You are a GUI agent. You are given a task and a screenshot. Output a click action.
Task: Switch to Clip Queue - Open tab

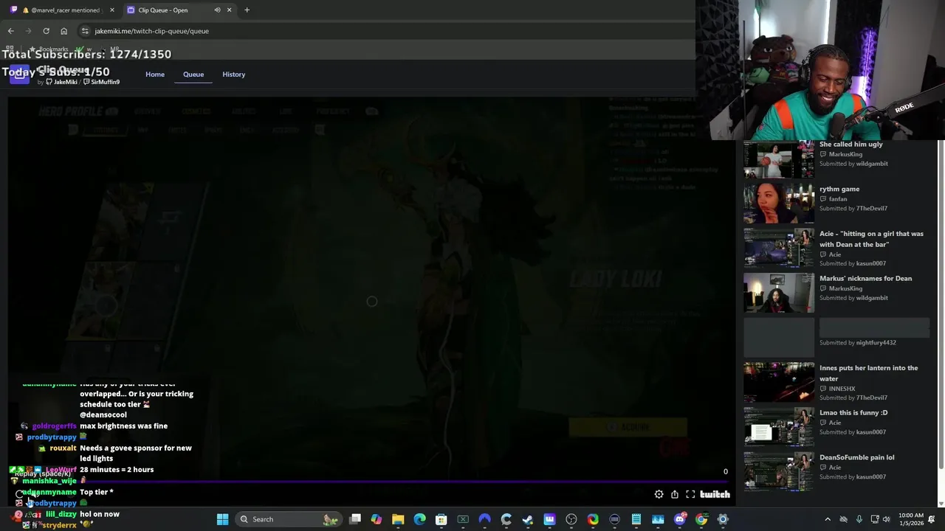pyautogui.click(x=179, y=10)
